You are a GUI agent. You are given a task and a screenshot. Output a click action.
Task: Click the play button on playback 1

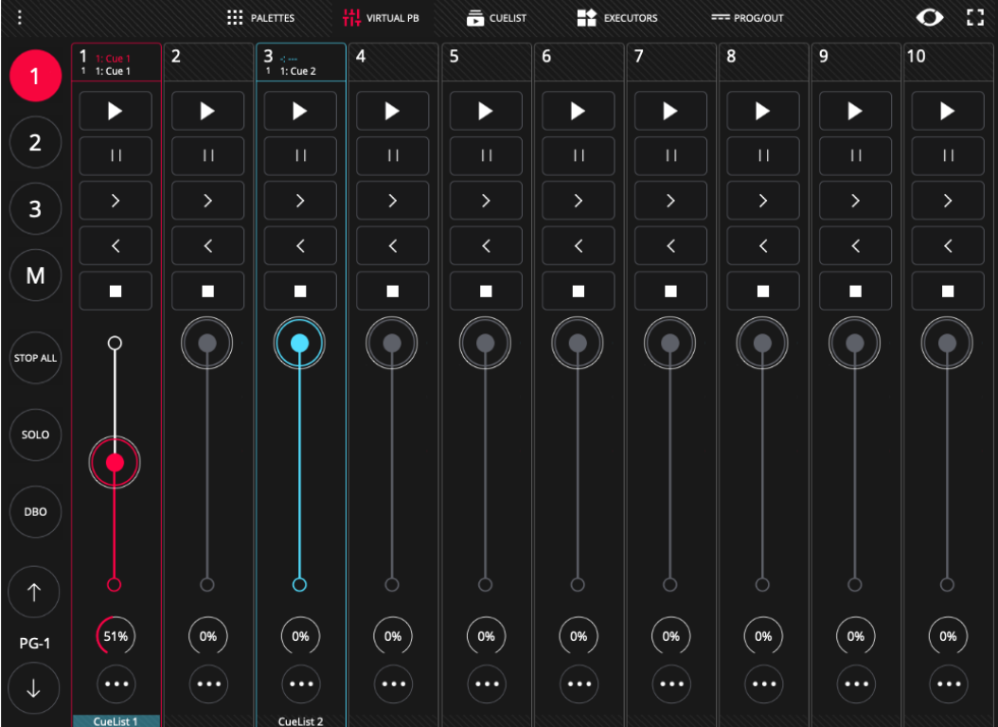click(x=116, y=112)
